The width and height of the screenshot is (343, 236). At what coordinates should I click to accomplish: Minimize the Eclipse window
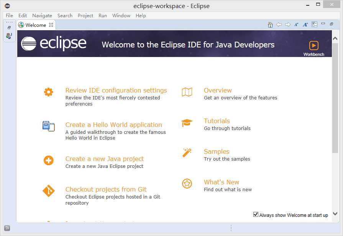pos(308,5)
